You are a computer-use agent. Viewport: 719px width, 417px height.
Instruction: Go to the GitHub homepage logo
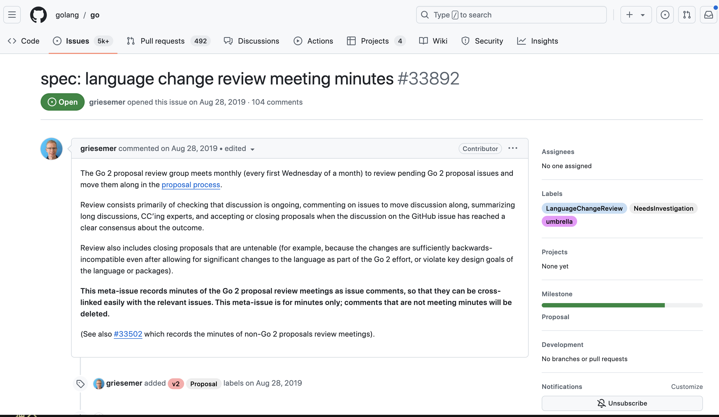(38, 15)
